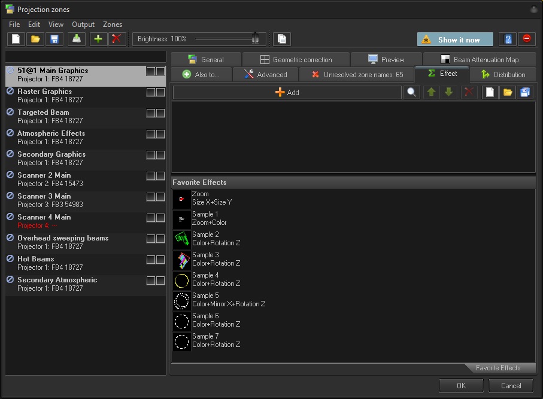Open effect file with folder icon in Effect tab

click(507, 93)
